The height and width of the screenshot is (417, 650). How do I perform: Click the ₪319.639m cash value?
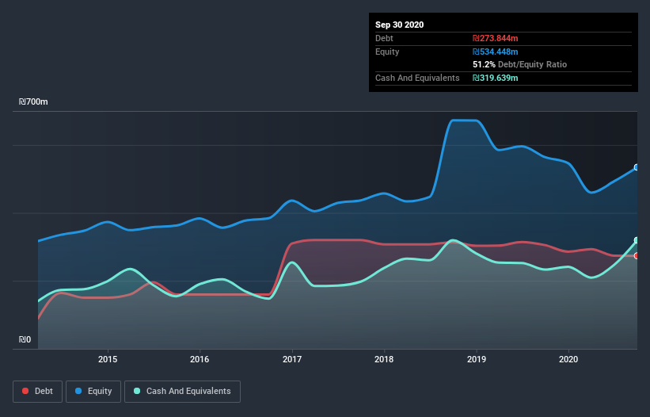click(x=496, y=78)
